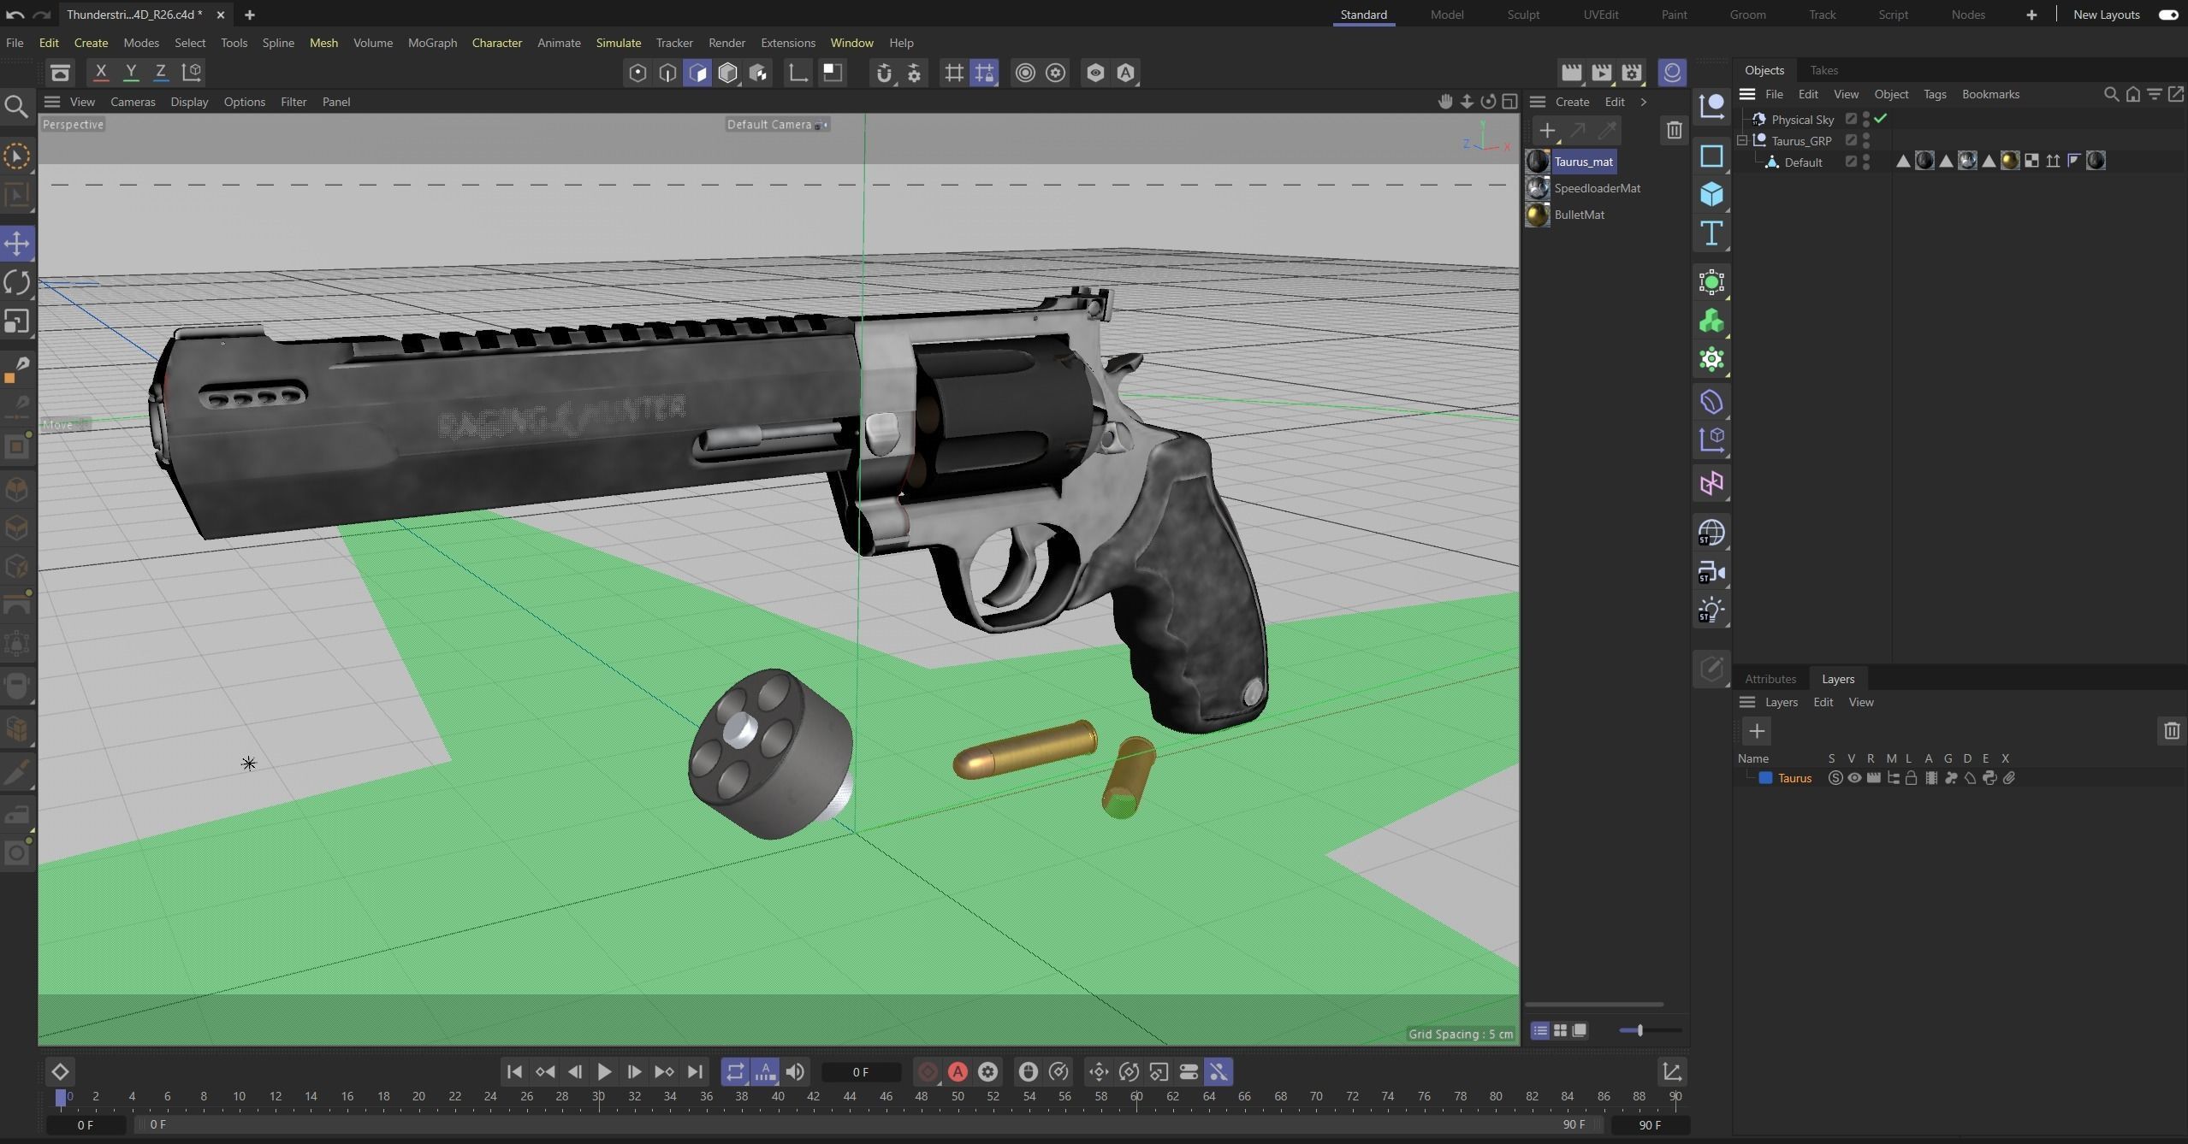Delete material with trash icon
This screenshot has height=1144, width=2188.
1674,131
